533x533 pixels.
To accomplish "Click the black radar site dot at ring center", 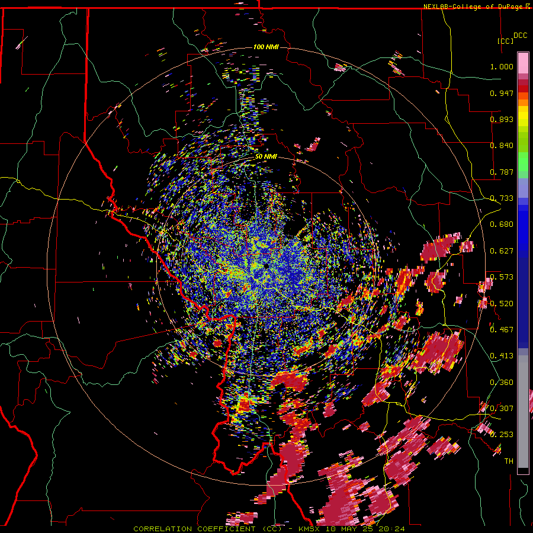I will 266,266.
